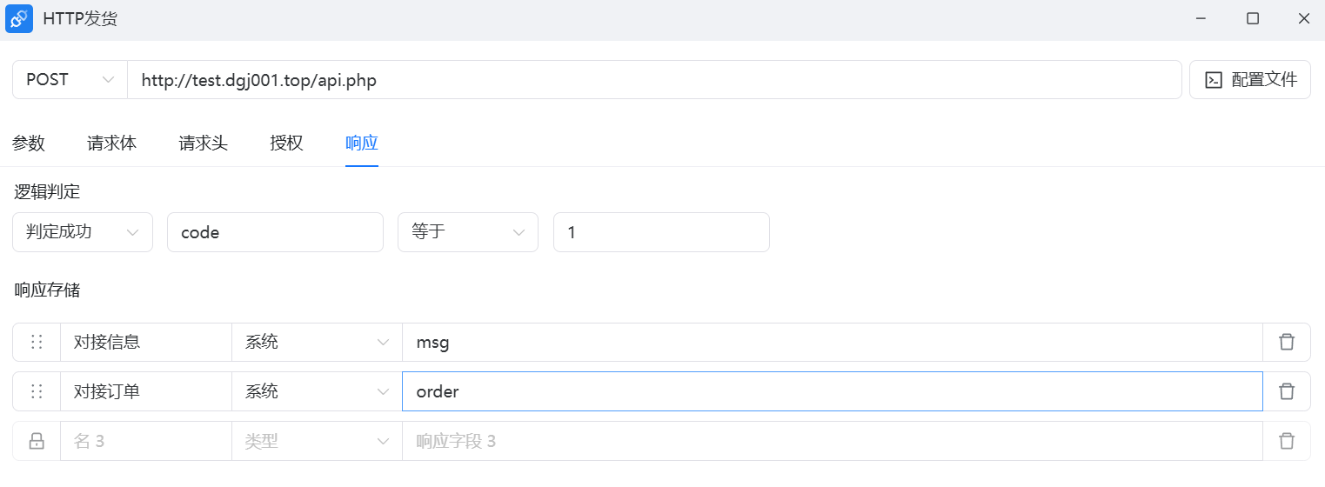Expand the 判定成功 dropdown

click(83, 232)
